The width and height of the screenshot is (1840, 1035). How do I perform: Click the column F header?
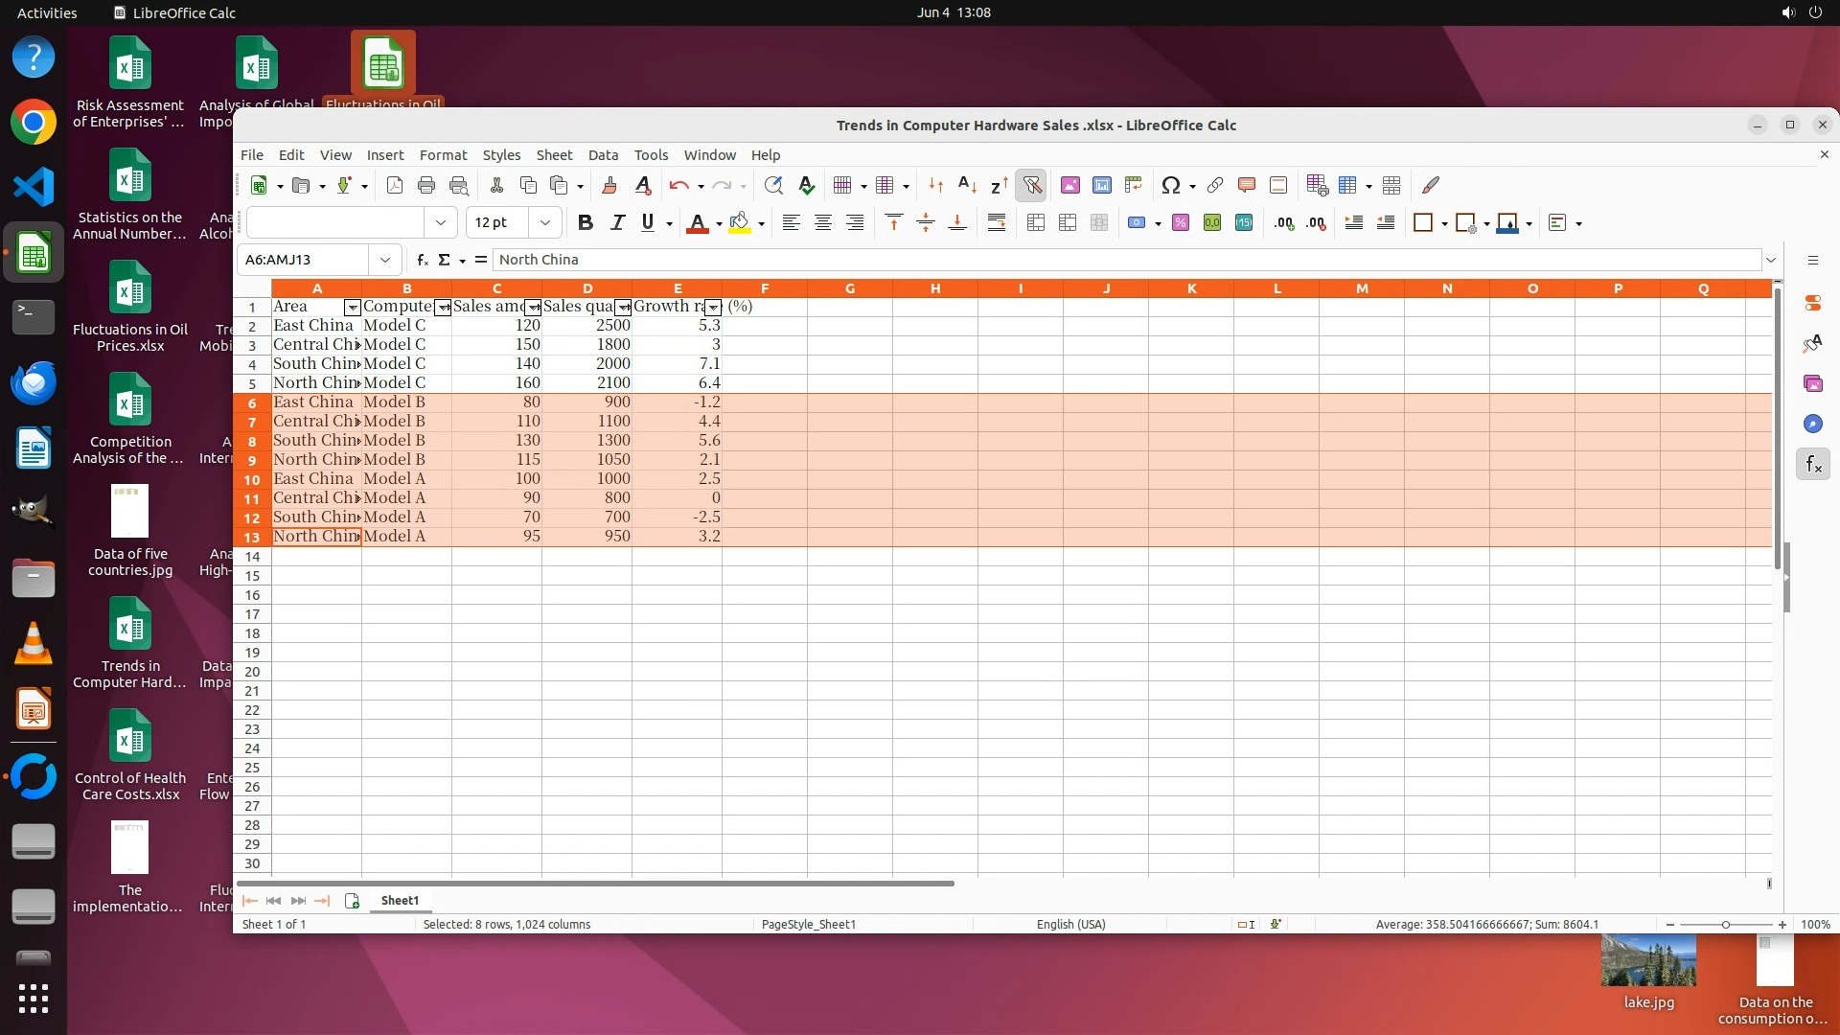(764, 288)
